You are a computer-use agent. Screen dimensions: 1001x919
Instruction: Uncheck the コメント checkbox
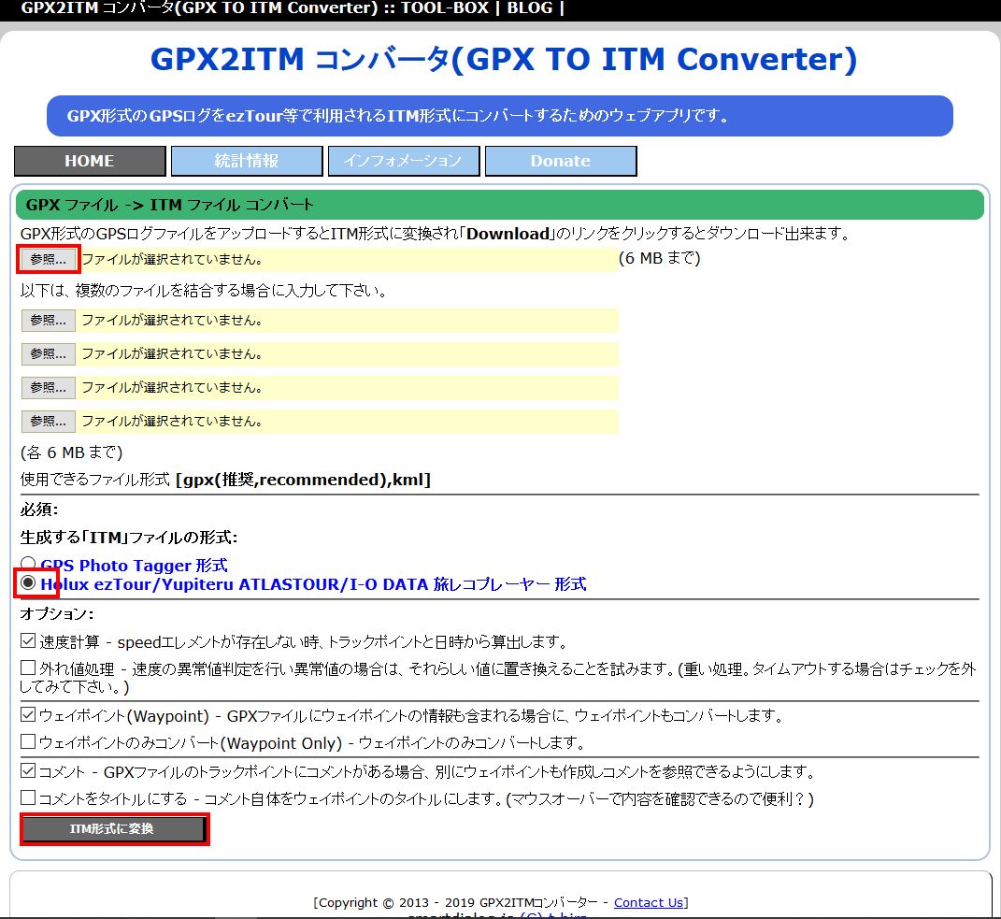pyautogui.click(x=27, y=771)
